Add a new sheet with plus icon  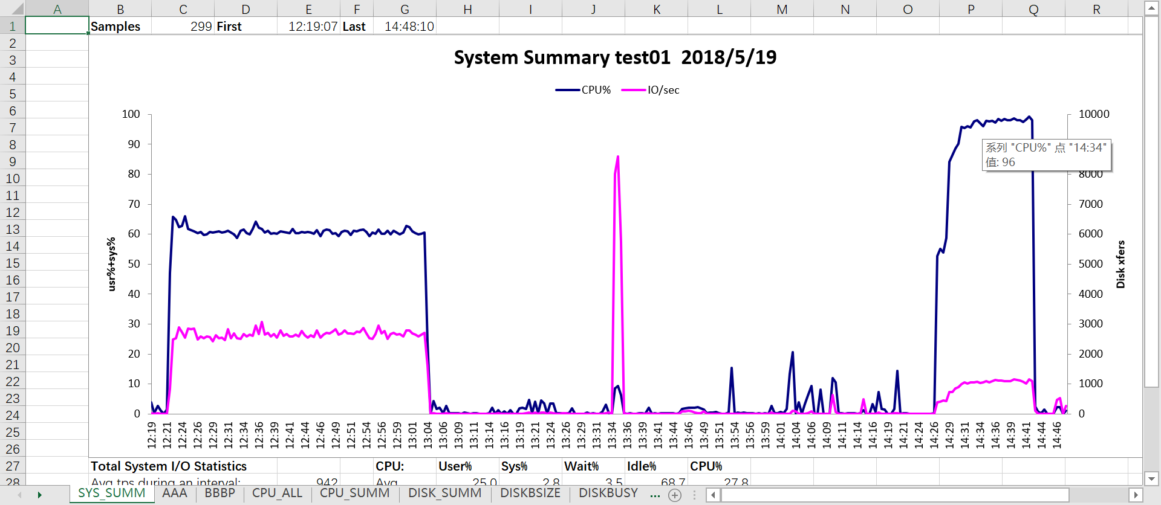(675, 495)
